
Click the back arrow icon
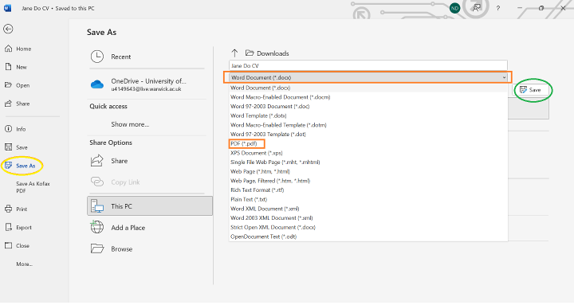(8, 29)
